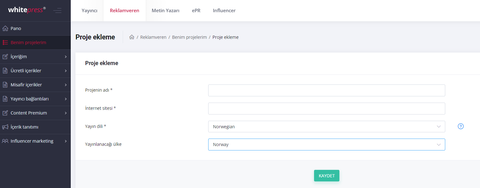Viewport: 480px width, 188px height.
Task: Click the Influencer marketing people icon
Action: 5,141
